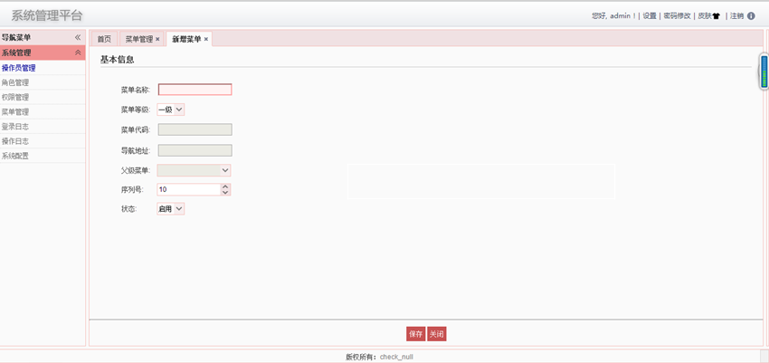The width and height of the screenshot is (769, 363).
Task: Decrease 序列号 with the down arrow
Action: pos(225,193)
